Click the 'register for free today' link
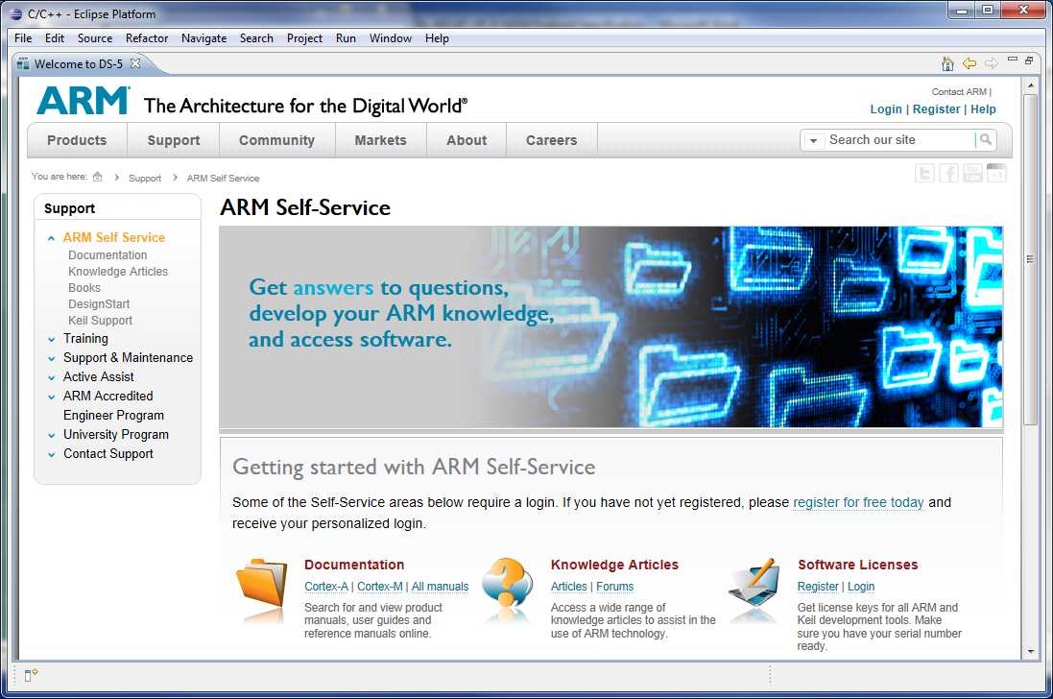The width and height of the screenshot is (1053, 699). [858, 502]
